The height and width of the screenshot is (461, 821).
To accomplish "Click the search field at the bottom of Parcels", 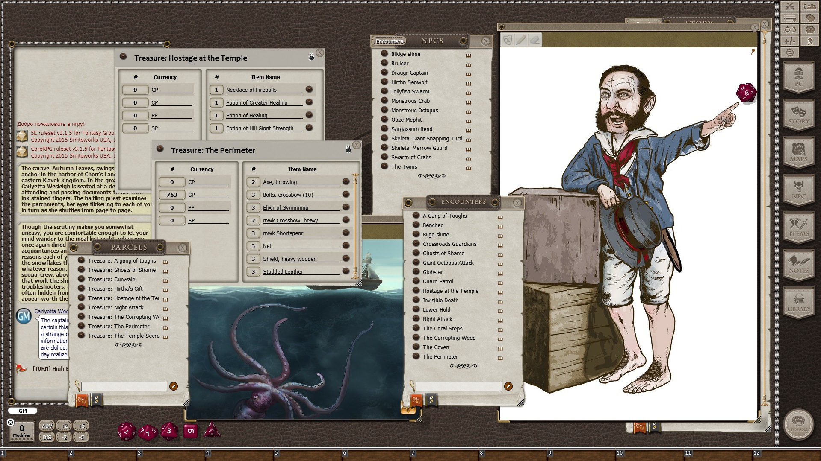I will coord(124,386).
